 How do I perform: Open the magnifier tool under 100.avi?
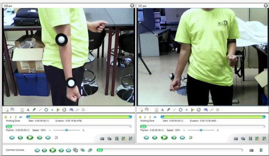pos(78,110)
